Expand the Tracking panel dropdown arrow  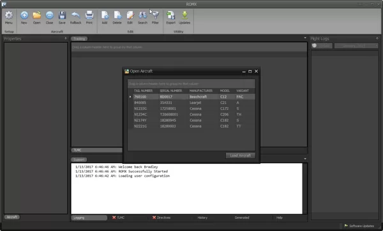click(x=305, y=38)
